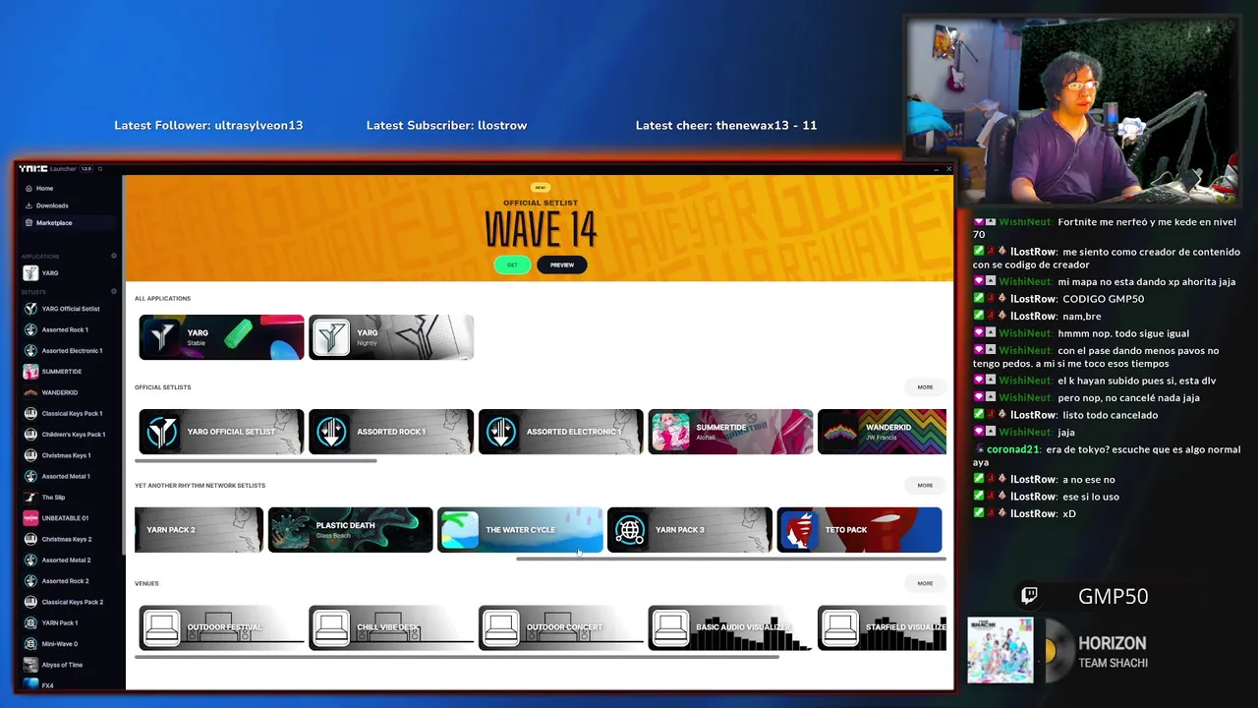This screenshot has width=1258, height=708.
Task: Select the BASIC AUDIO VISUALIZER venue card
Action: [730, 627]
